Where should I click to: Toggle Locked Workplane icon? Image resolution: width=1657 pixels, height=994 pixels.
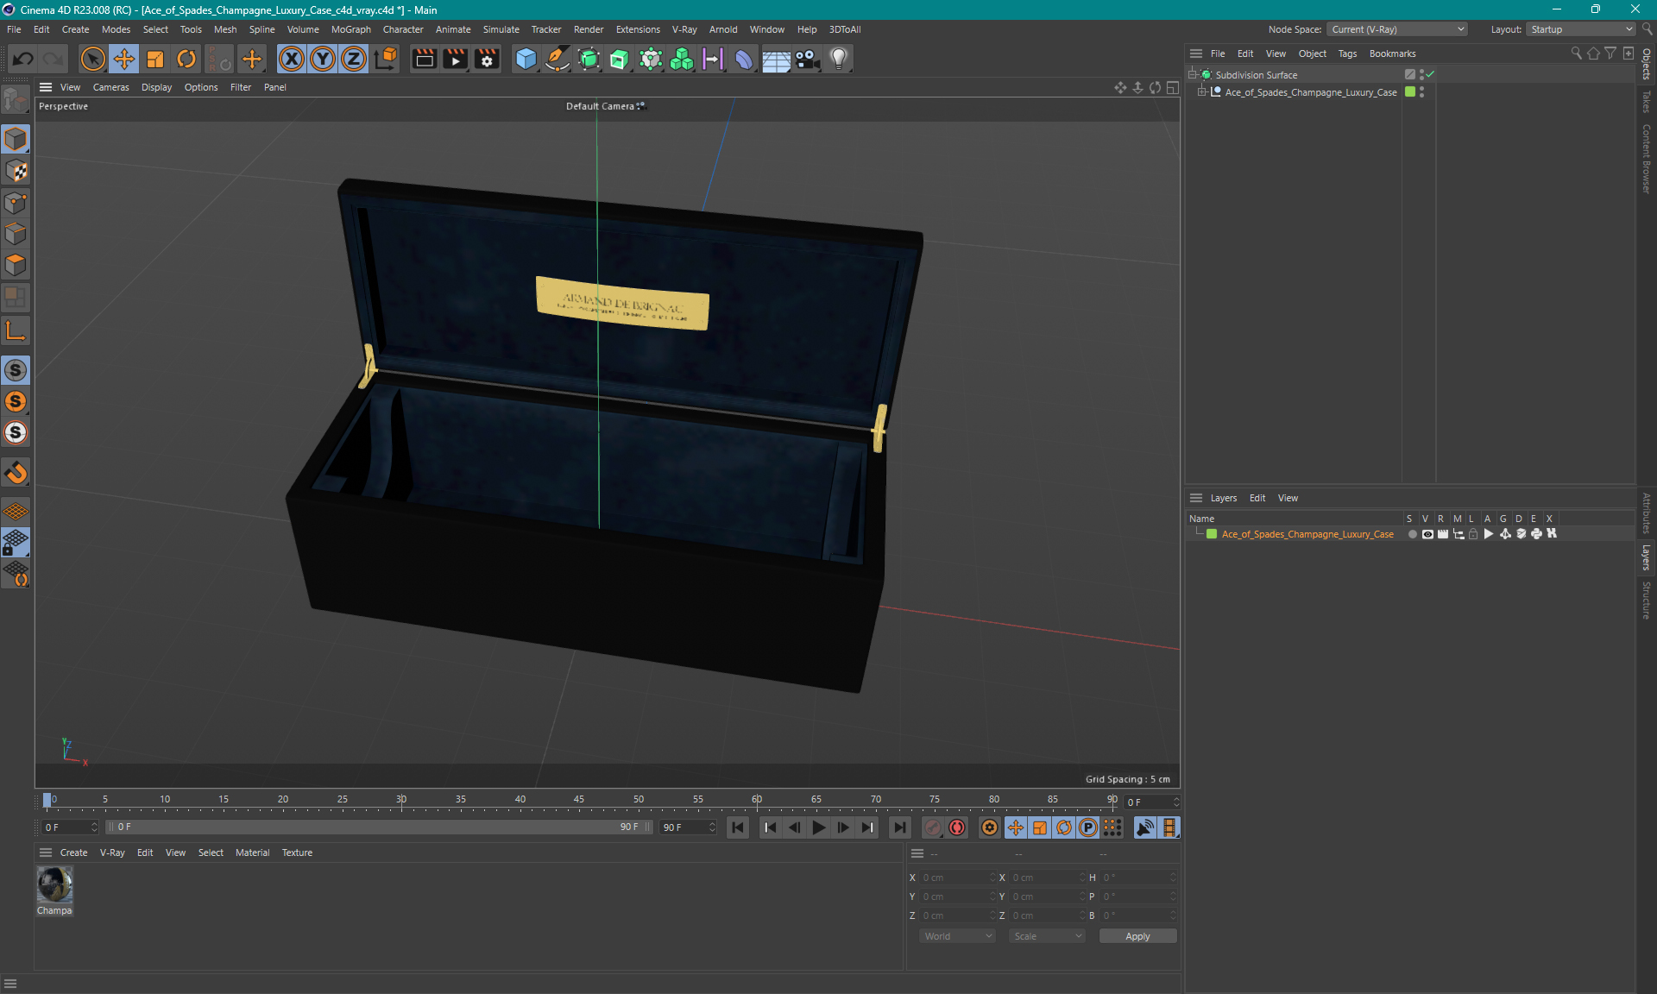coord(16,543)
